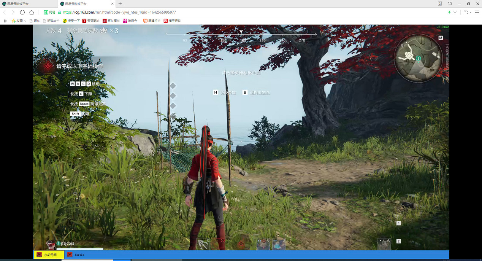Switch to the first 网易云游戏平台 tab
The height and width of the screenshot is (261, 482).
pyautogui.click(x=29, y=3)
